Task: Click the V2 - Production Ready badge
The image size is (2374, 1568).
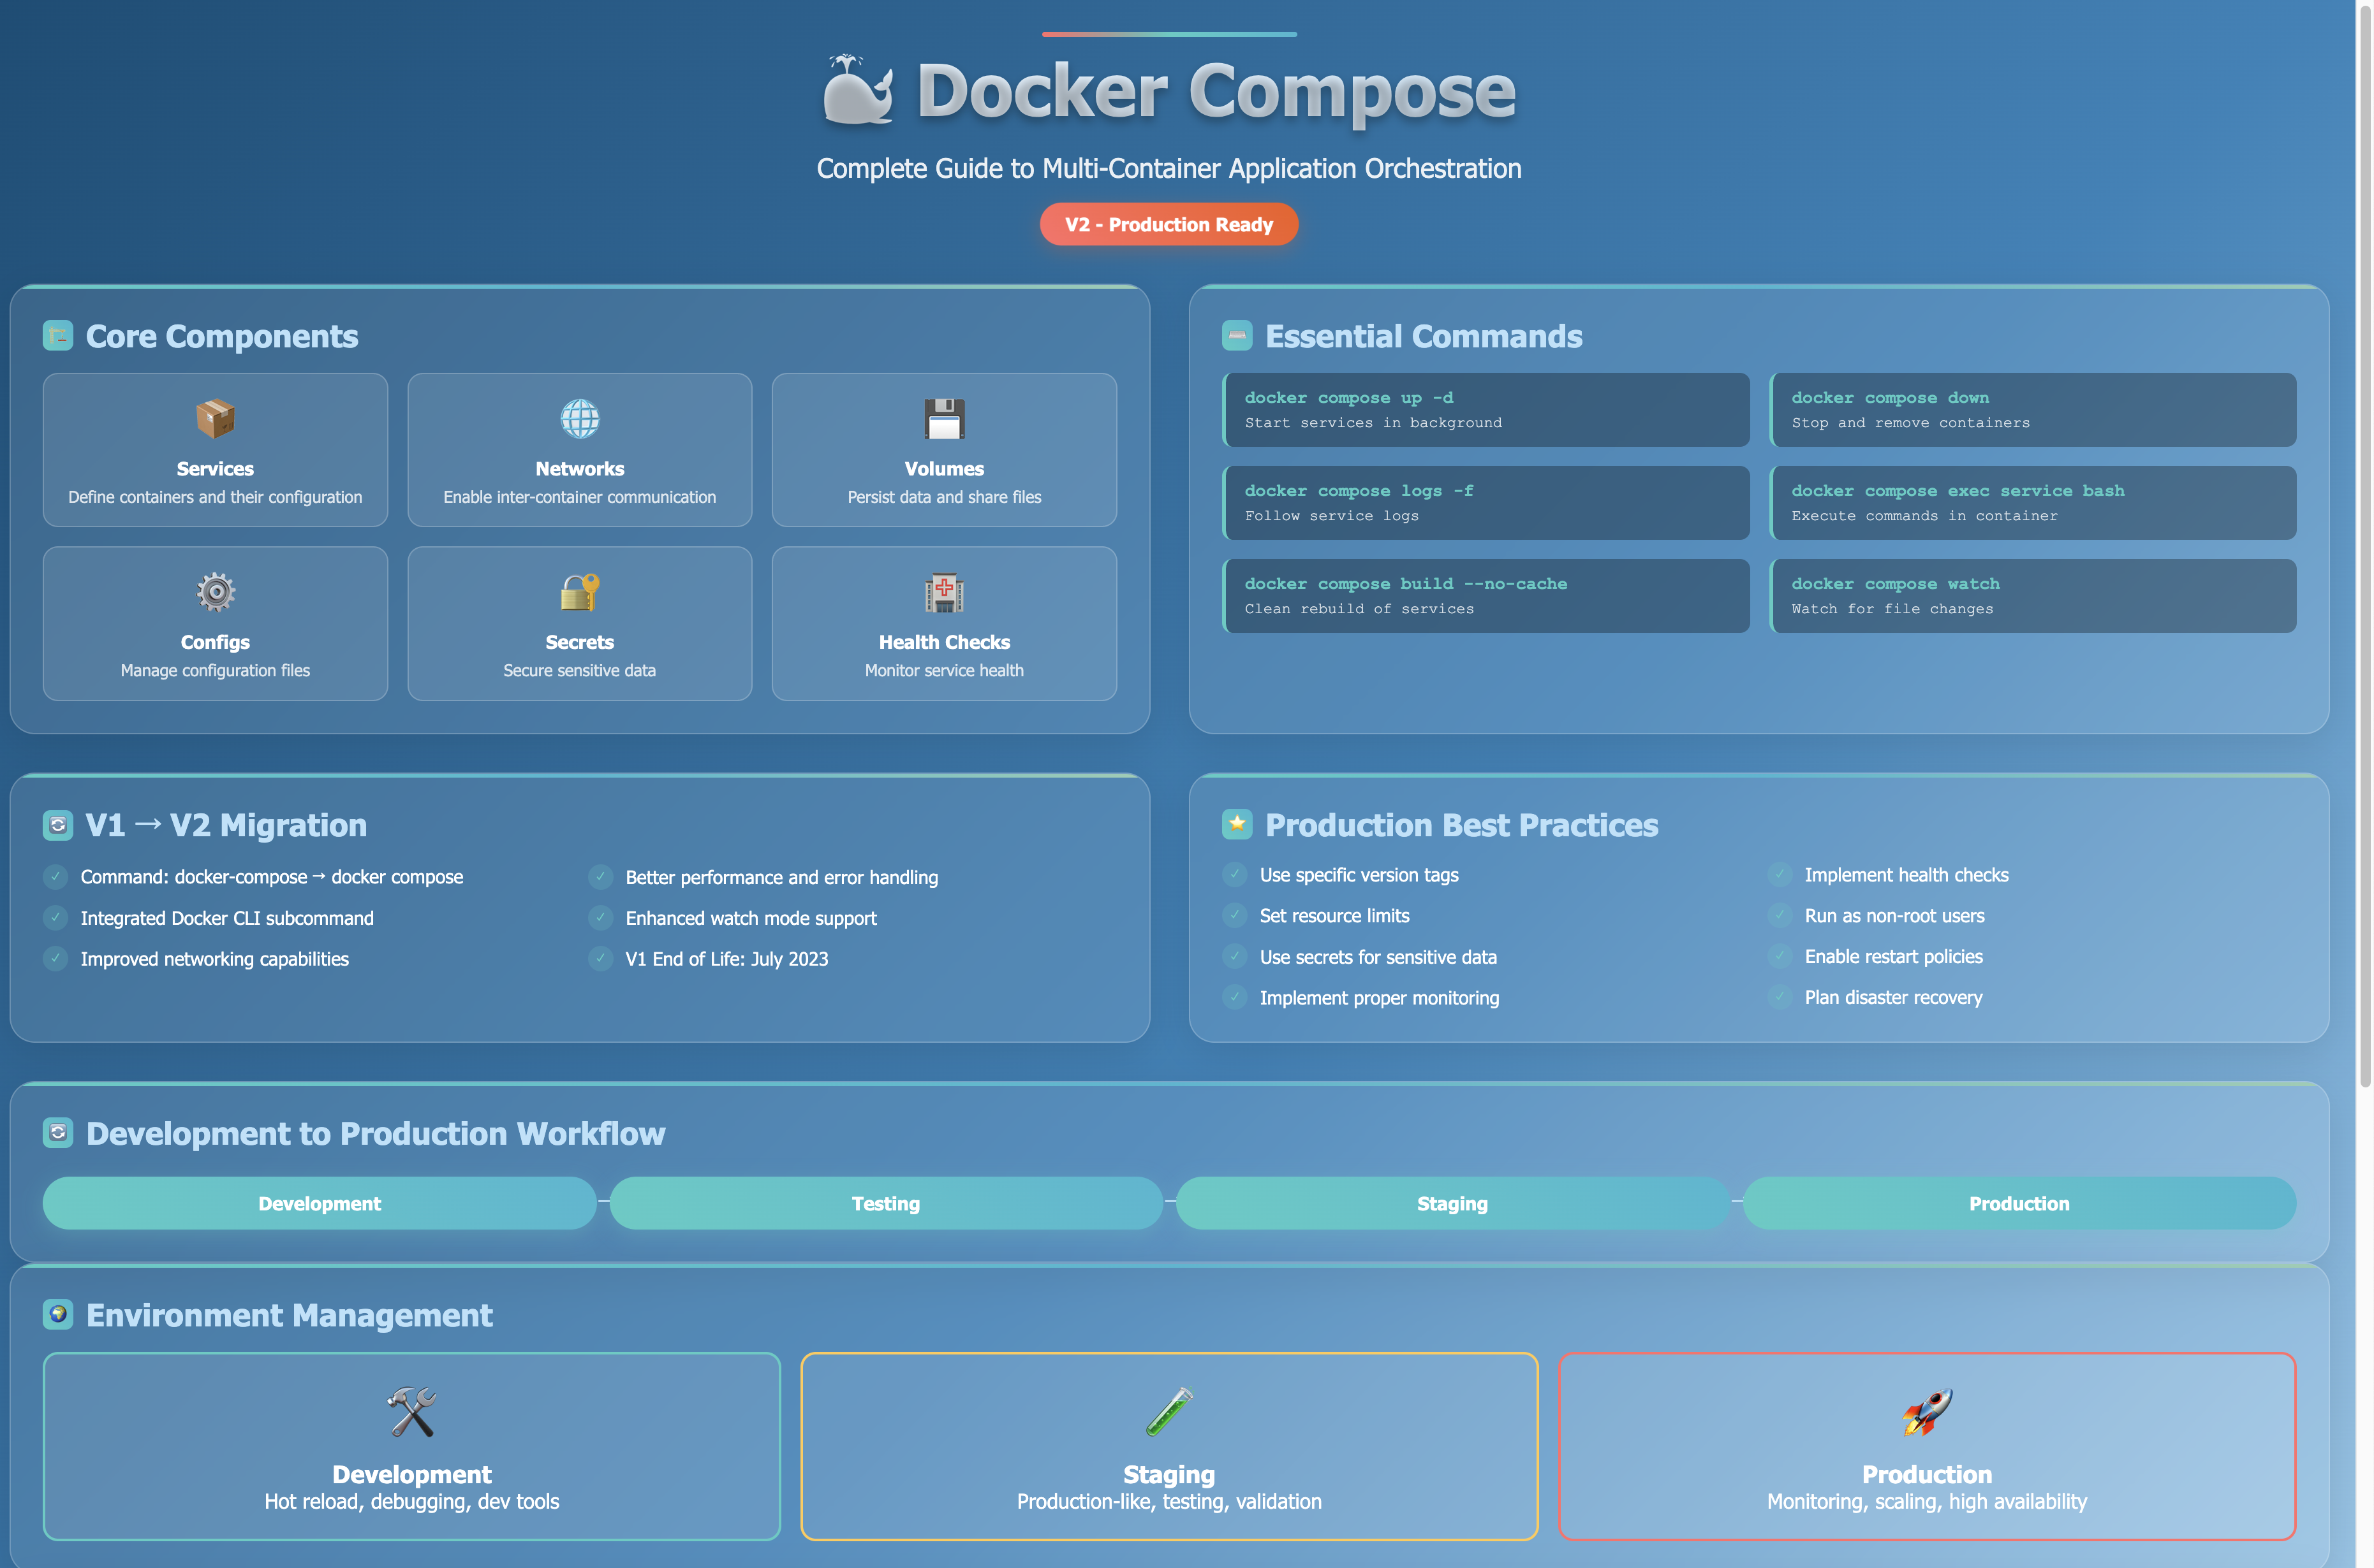Action: 1169,224
